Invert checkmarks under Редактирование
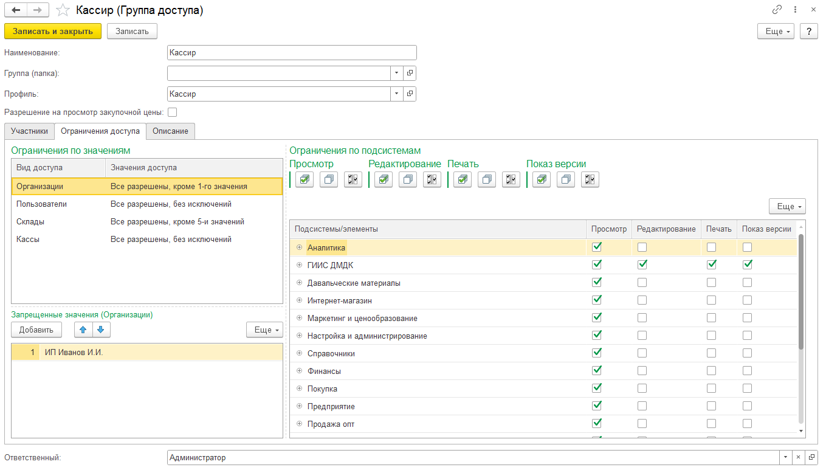The width and height of the screenshot is (826, 470). click(x=432, y=179)
